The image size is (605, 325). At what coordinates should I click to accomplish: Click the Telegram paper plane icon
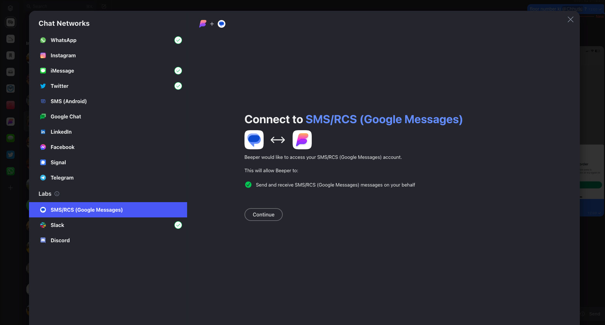pos(43,178)
